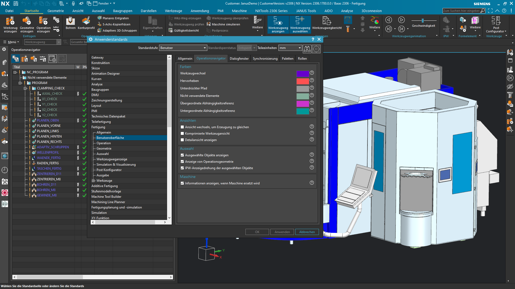Click the save icon in the title bar
Viewport: 515px width, 289px height.
pos(16,3)
